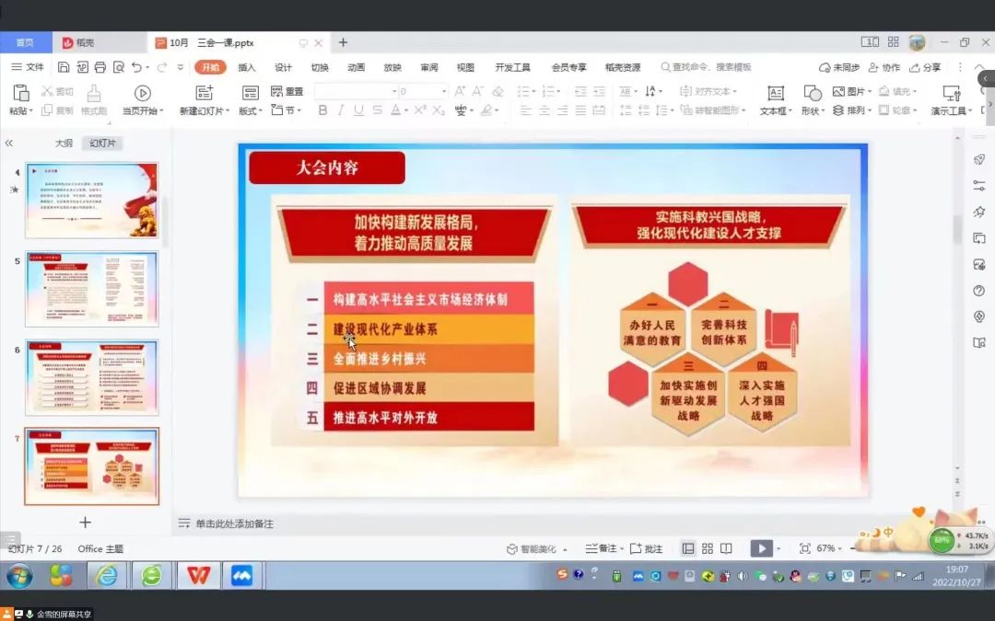Click the notes field 单击此处添加备注
The image size is (995, 621).
[234, 523]
